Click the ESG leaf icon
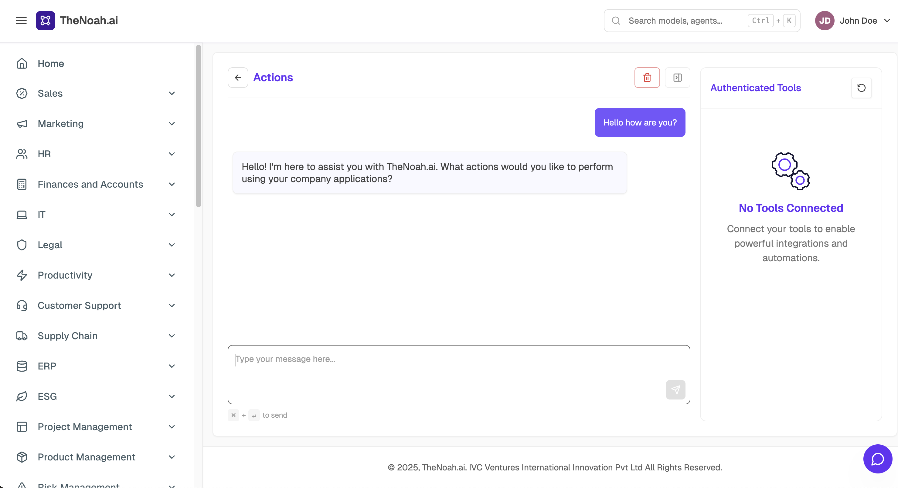 click(x=22, y=396)
